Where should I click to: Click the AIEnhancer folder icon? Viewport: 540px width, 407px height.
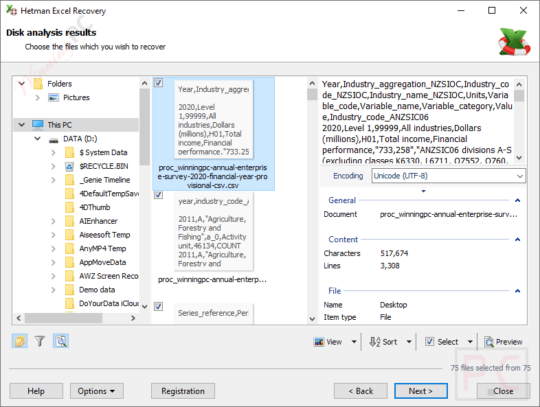pos(69,221)
